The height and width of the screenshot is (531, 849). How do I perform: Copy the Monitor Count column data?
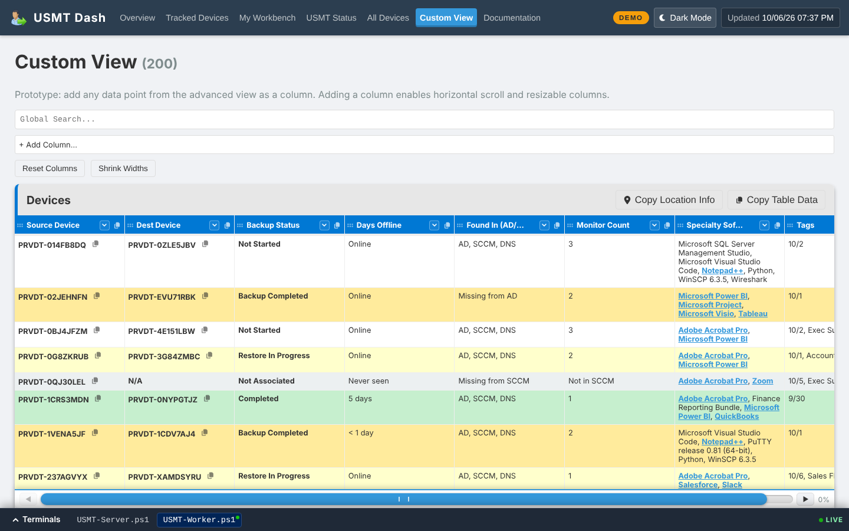[x=667, y=225]
